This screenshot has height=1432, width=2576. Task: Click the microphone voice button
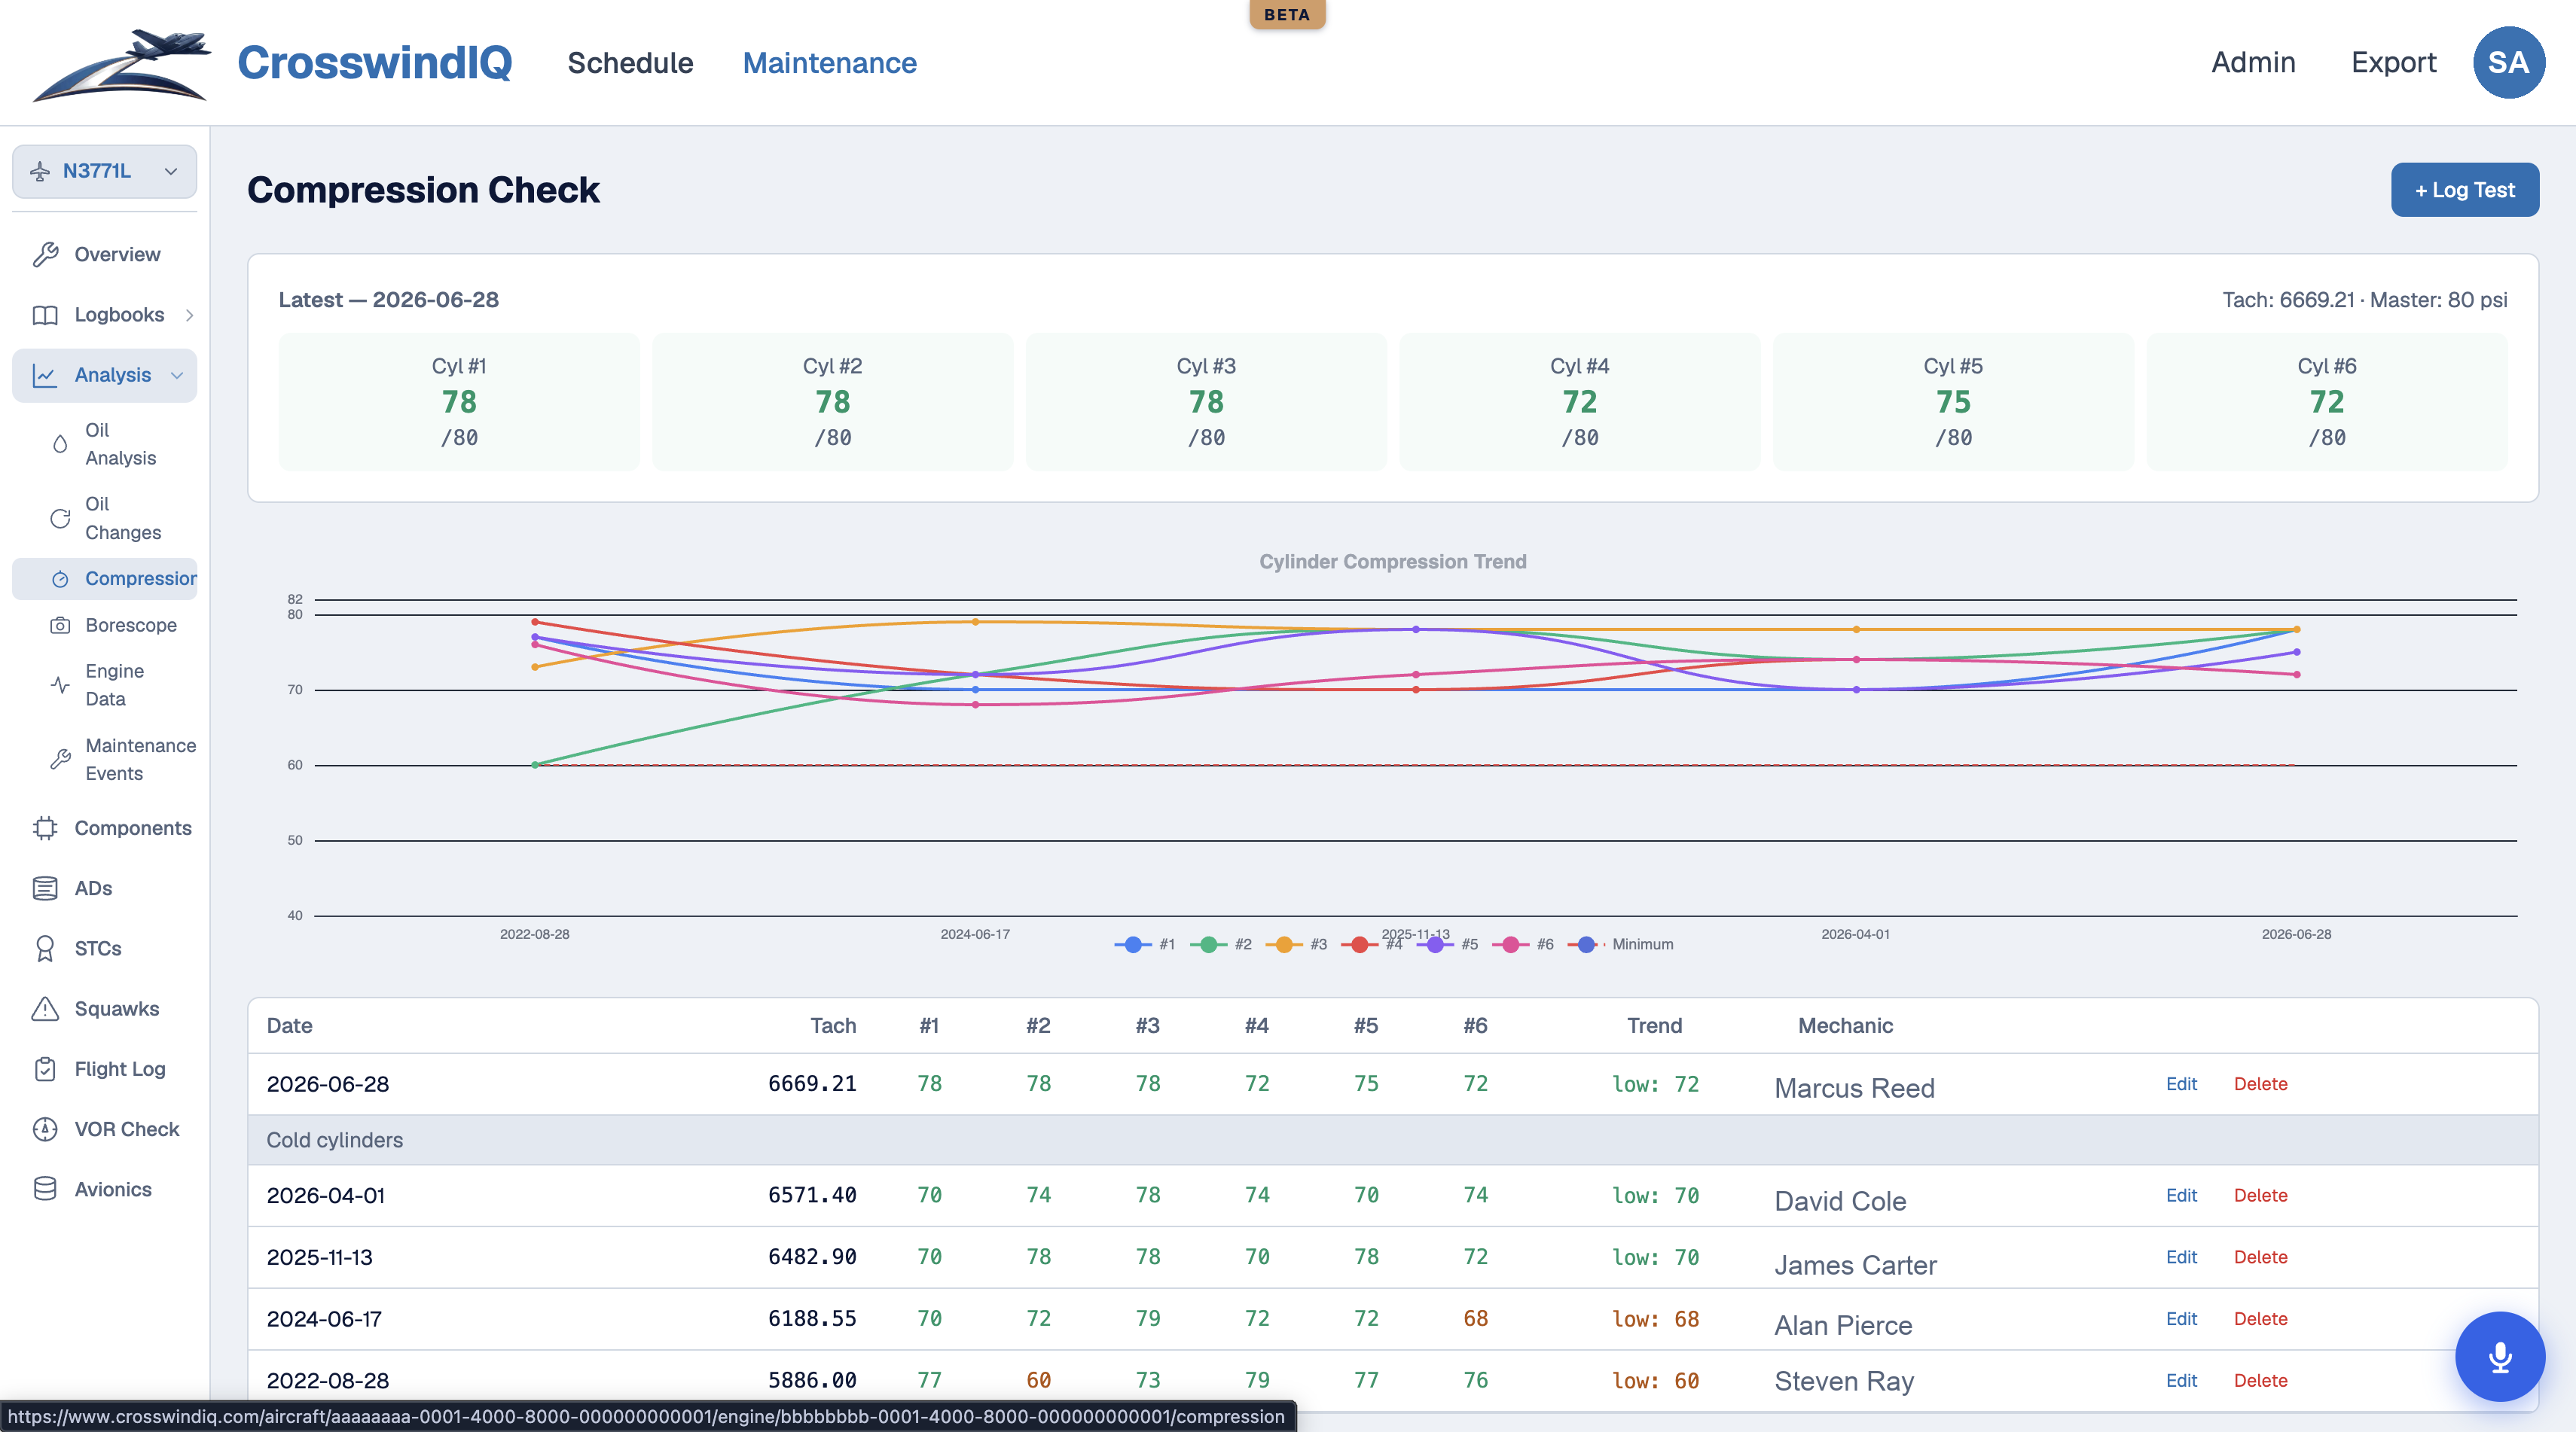(2499, 1356)
